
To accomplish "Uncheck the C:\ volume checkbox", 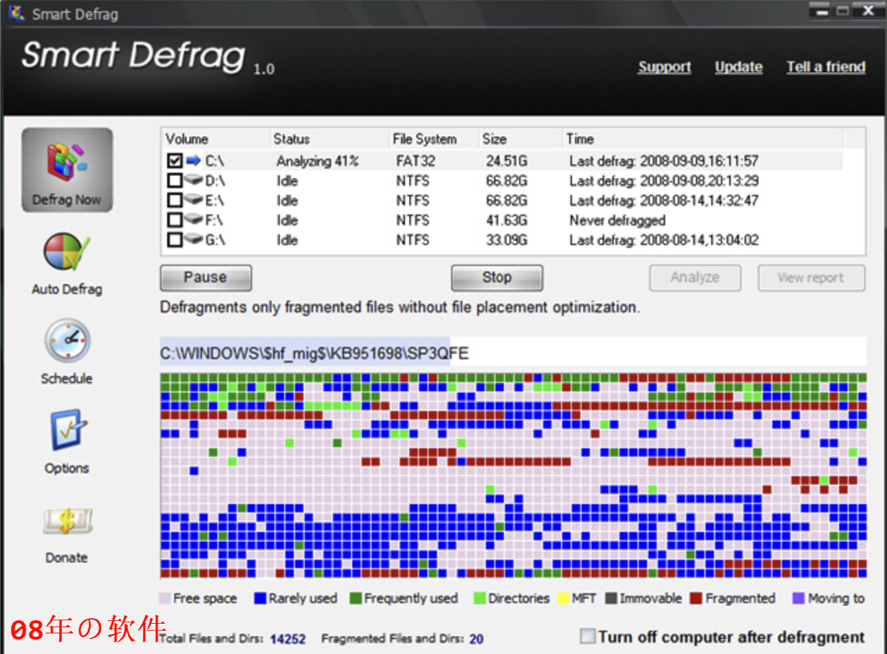I will click(x=175, y=161).
